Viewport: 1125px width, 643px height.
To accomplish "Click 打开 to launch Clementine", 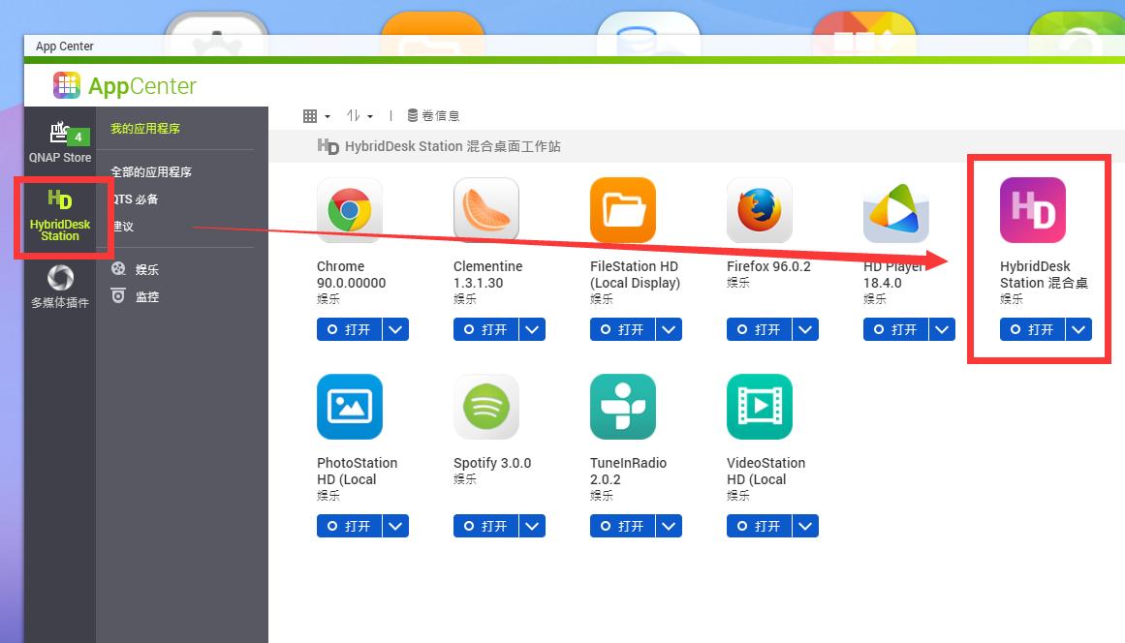I will click(x=485, y=330).
